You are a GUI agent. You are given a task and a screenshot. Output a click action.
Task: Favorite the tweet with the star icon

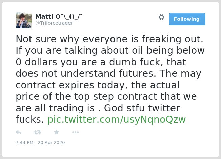(x=57, y=132)
